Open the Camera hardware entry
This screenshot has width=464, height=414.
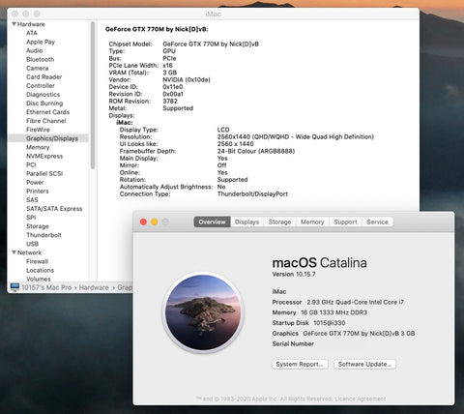[38, 68]
